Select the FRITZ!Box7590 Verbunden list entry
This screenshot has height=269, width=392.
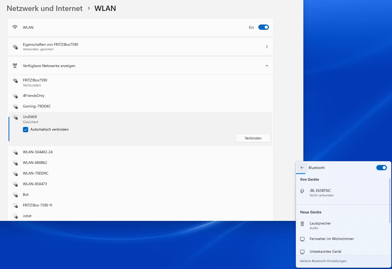(140, 82)
